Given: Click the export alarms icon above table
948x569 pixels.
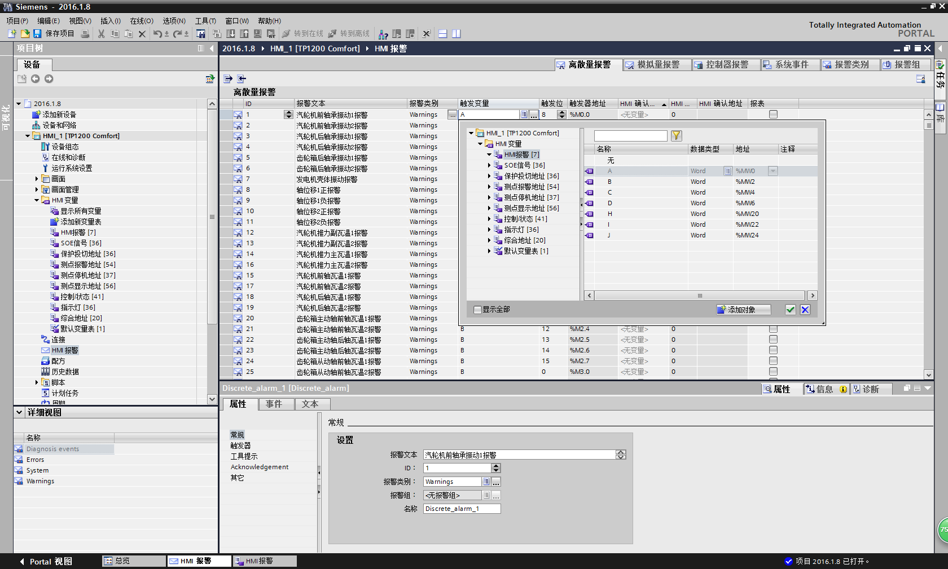Looking at the screenshot, I should [228, 79].
